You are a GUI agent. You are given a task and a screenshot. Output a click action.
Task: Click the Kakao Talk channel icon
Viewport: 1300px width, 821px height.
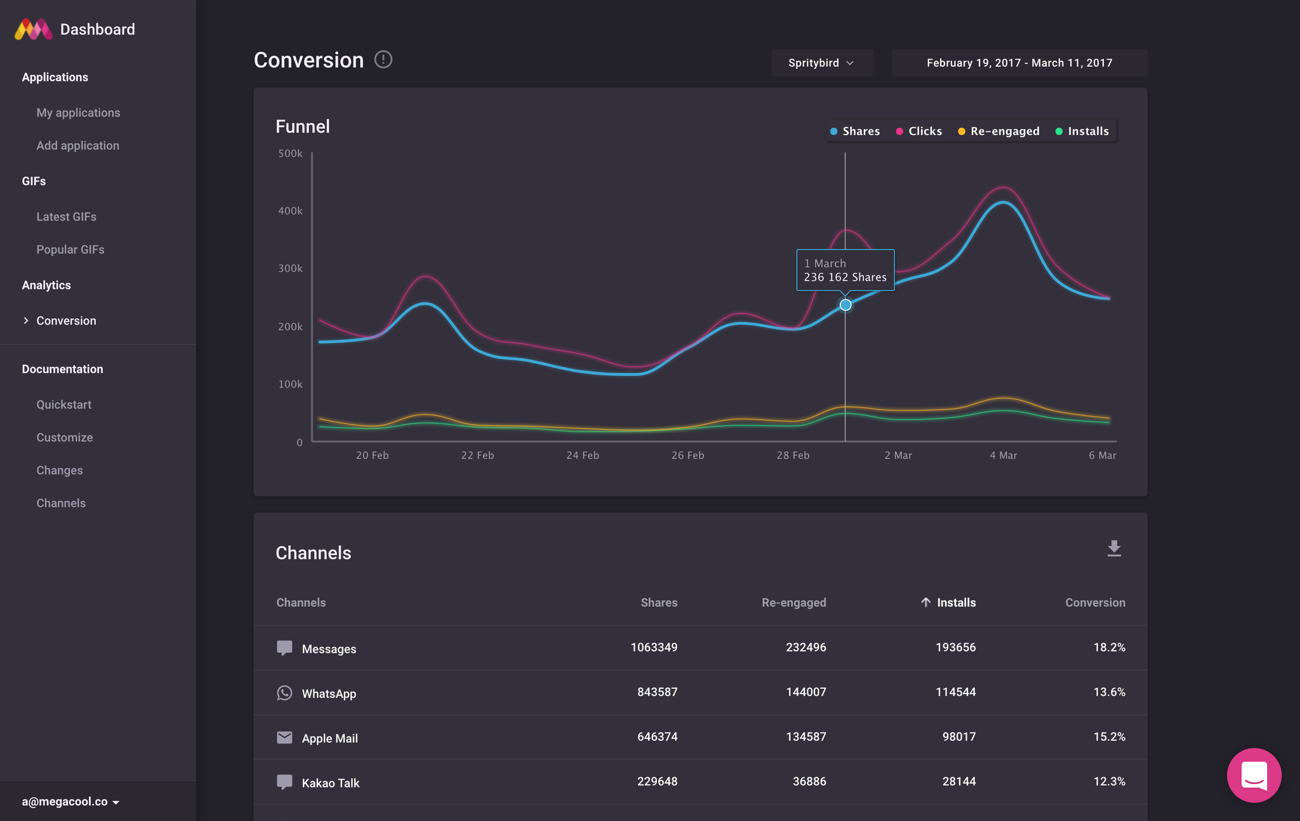coord(284,782)
